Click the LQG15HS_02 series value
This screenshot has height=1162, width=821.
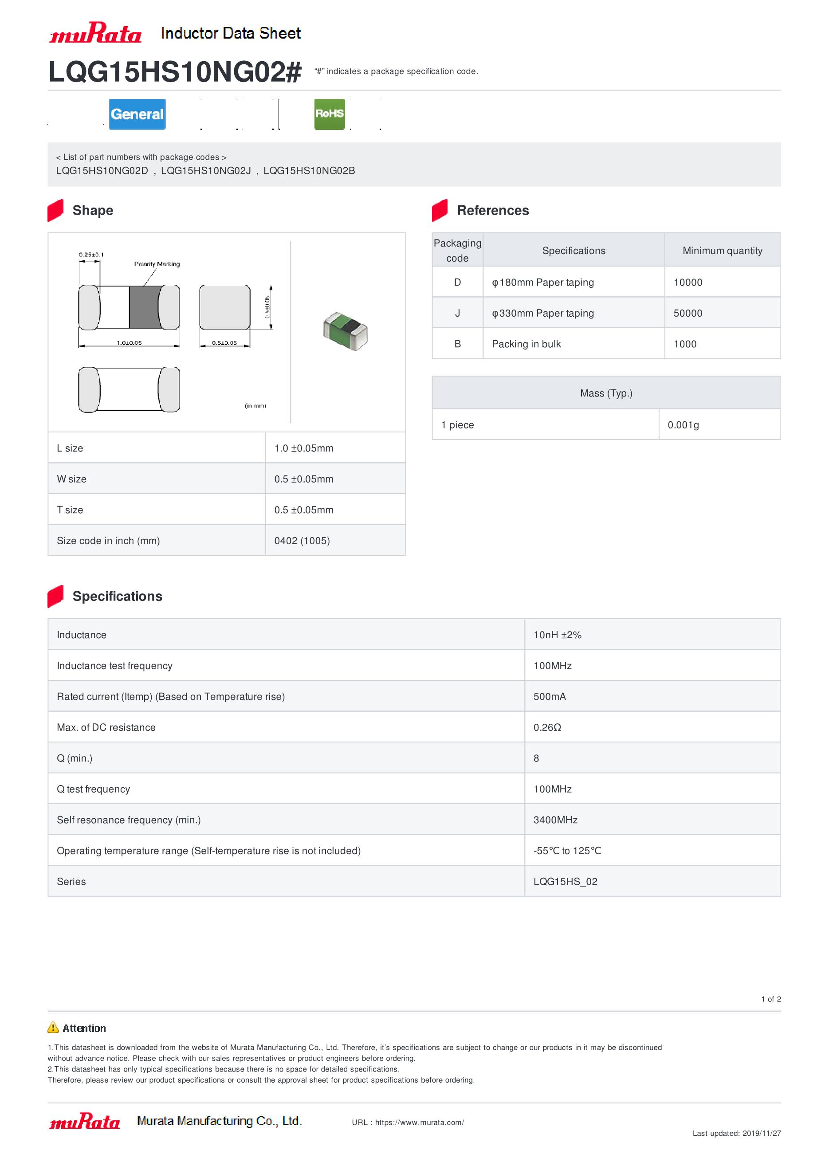565,881
